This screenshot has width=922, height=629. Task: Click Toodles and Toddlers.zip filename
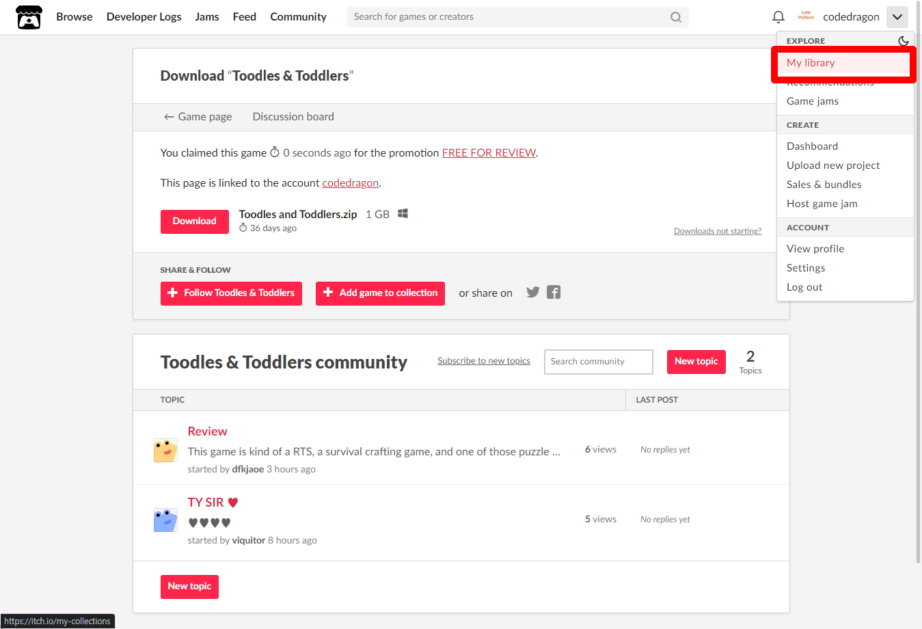click(x=298, y=215)
